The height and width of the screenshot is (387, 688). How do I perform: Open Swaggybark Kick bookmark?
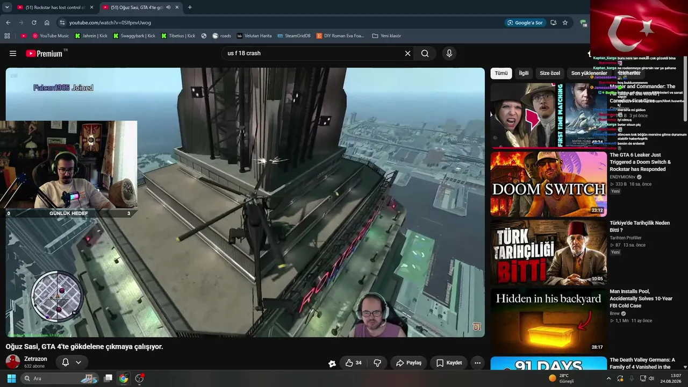click(x=134, y=36)
